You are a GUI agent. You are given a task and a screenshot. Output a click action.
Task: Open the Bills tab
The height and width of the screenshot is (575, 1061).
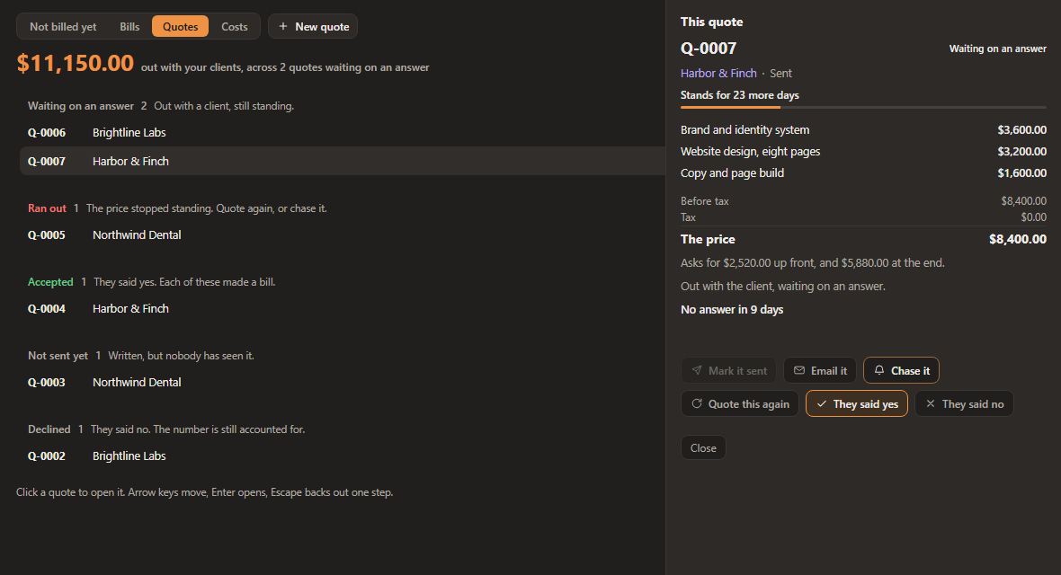(129, 26)
